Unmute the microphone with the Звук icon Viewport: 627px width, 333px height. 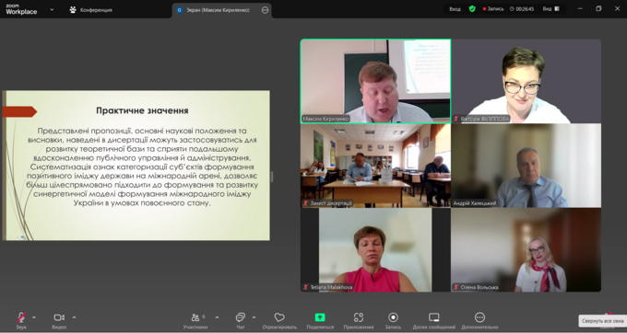tap(21, 317)
